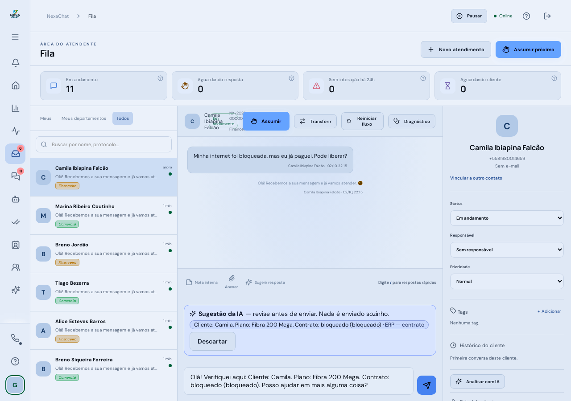Click the message reply text box
The height and width of the screenshot is (401, 571).
298,381
